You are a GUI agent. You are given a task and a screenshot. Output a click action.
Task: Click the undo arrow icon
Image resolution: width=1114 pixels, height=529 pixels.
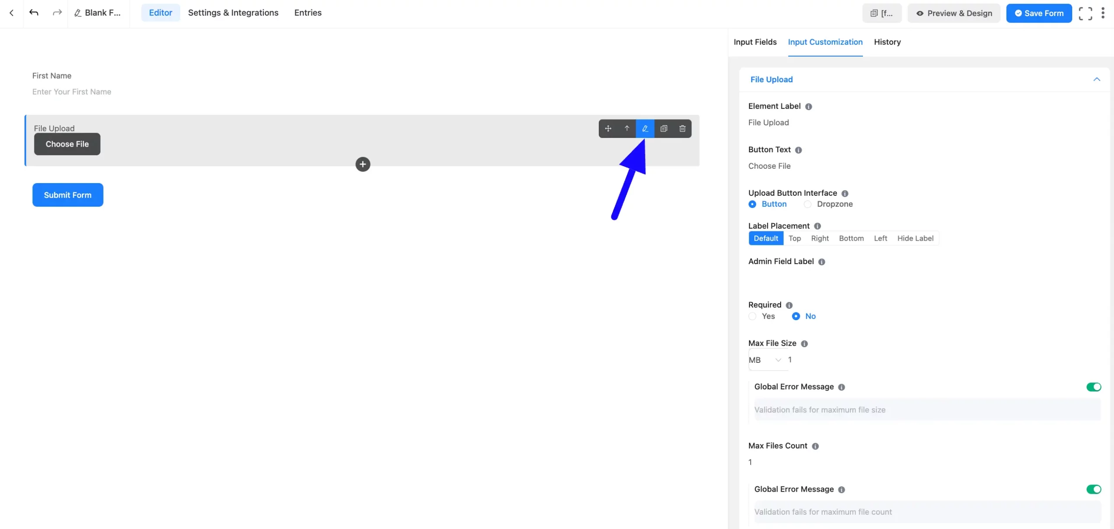click(x=34, y=13)
